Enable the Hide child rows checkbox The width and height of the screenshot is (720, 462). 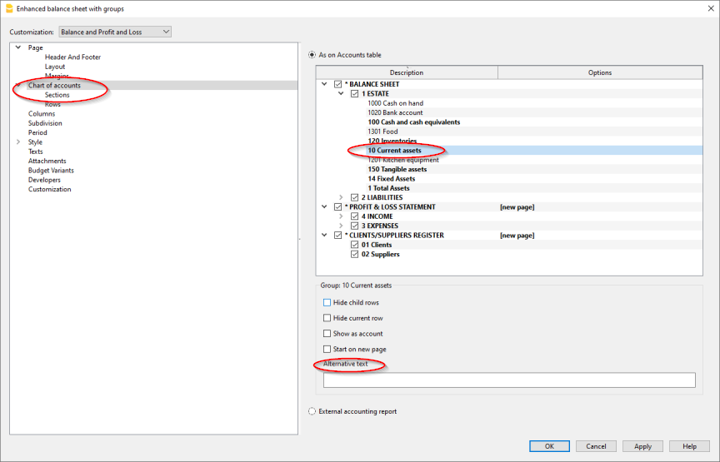[x=327, y=302]
